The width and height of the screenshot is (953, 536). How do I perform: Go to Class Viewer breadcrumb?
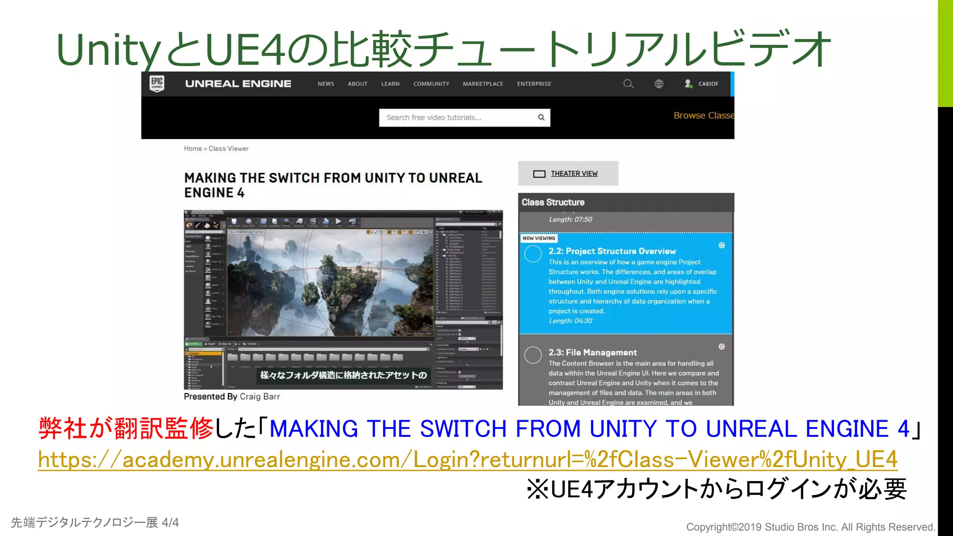pyautogui.click(x=228, y=148)
